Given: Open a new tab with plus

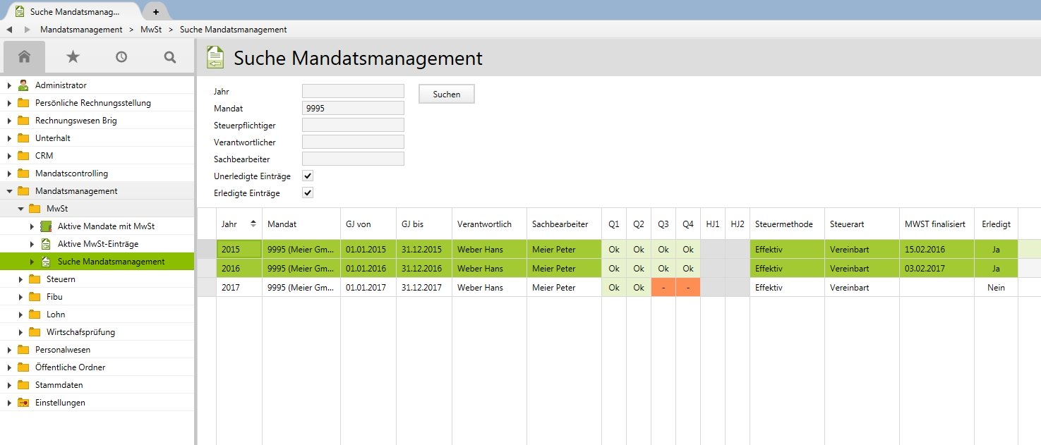Looking at the screenshot, I should click(x=155, y=11).
